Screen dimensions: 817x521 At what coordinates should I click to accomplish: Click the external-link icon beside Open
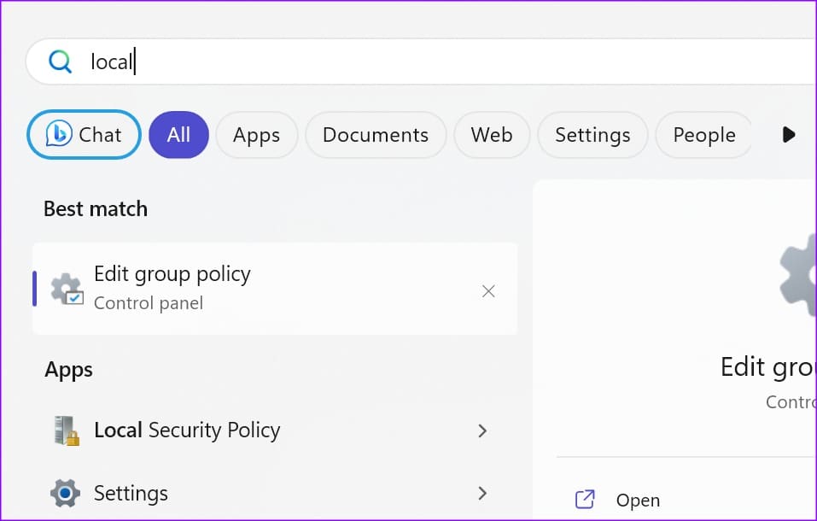(585, 499)
